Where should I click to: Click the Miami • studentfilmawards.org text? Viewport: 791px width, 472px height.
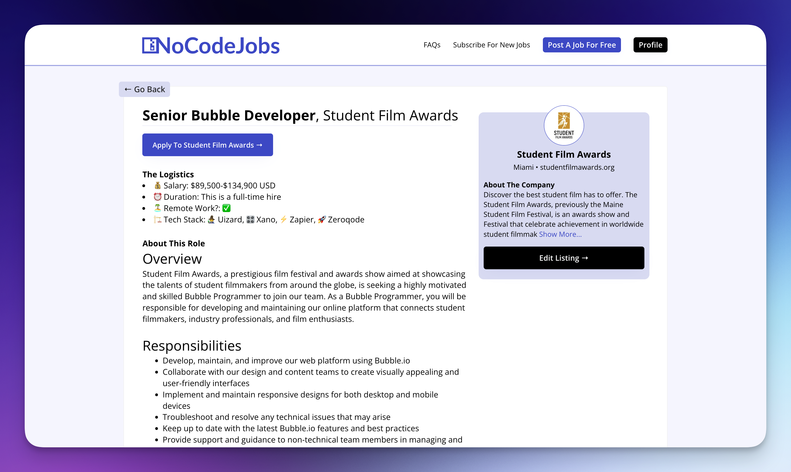[564, 167]
